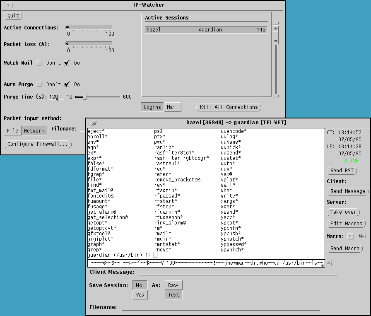Click 'rasfilter_rgbtobgr*' in terminal output
Image resolution: width=371 pixels, height=316 pixels.
[x=181, y=158]
